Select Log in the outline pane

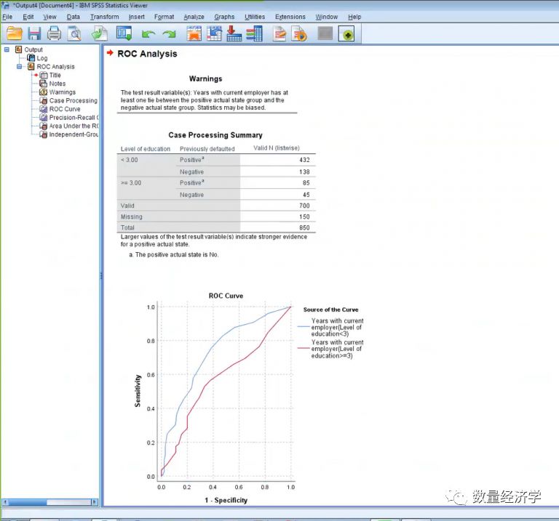42,58
